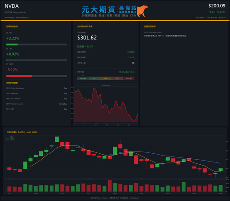Click the 06/05 China Renaissance rating row
The image size is (230, 201).
(36, 88)
